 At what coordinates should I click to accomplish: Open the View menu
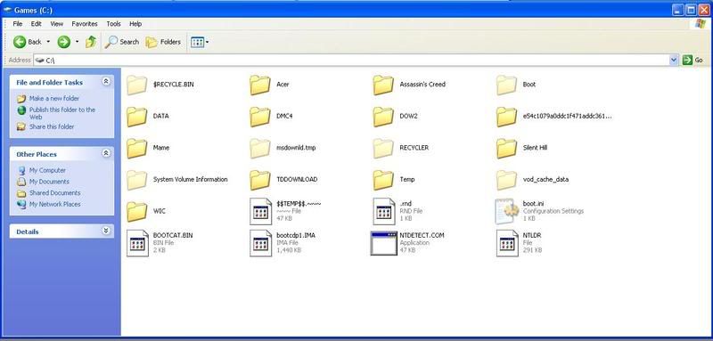(57, 24)
